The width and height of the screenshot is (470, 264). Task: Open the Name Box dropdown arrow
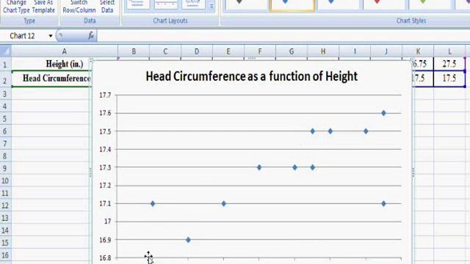[51, 36]
